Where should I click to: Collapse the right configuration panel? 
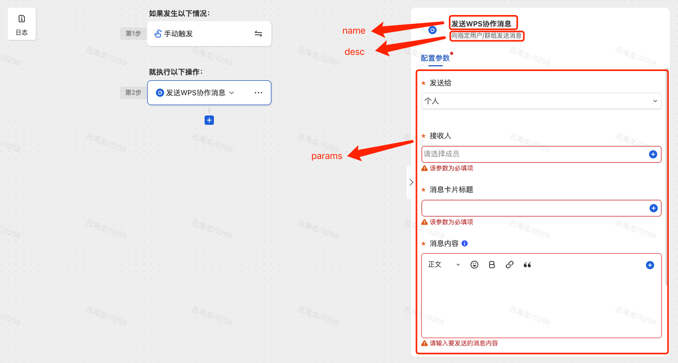[x=411, y=182]
